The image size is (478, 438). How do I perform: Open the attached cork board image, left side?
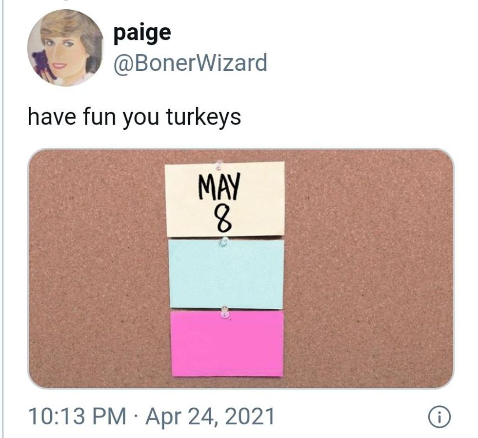point(98,268)
